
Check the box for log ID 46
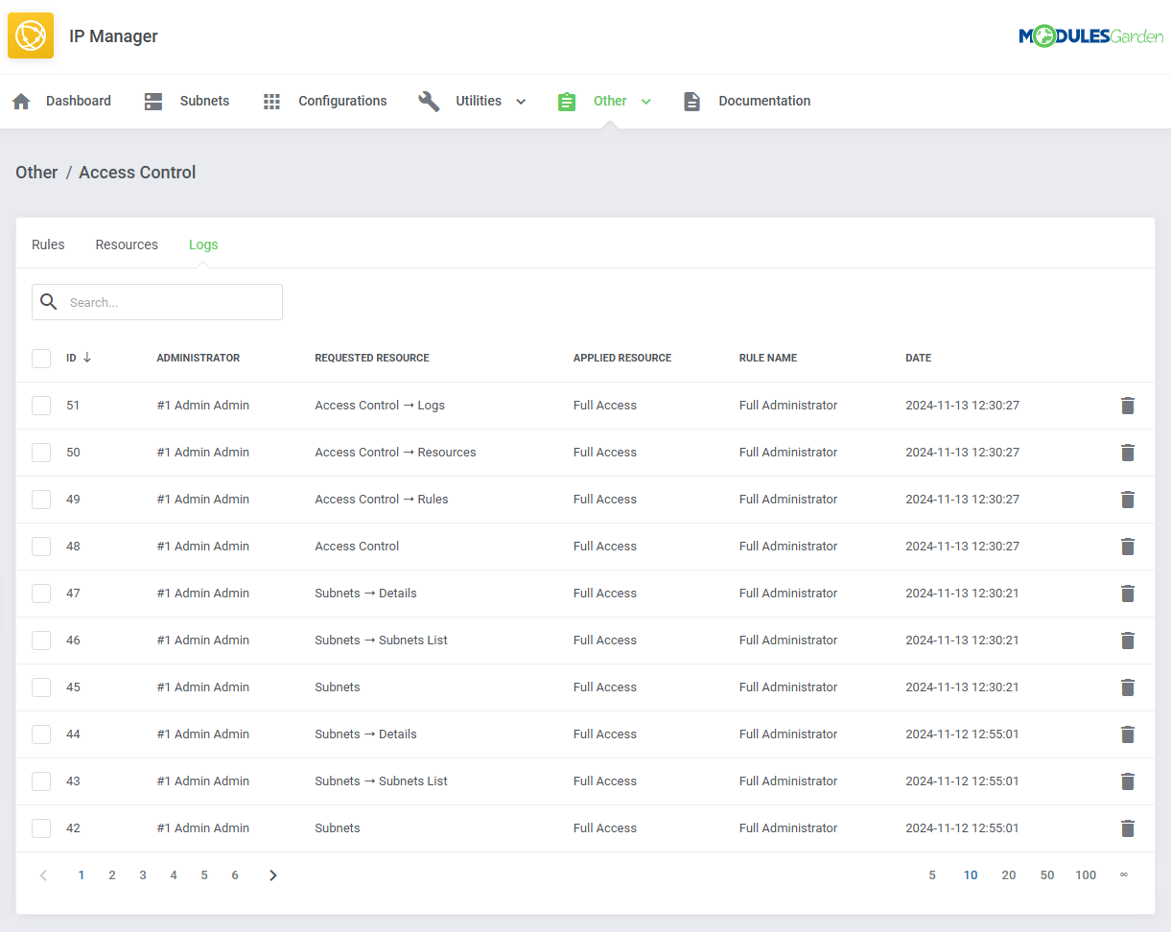tap(41, 641)
